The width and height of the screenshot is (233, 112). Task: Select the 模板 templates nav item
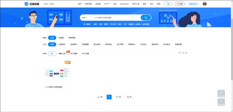click(x=152, y=4)
